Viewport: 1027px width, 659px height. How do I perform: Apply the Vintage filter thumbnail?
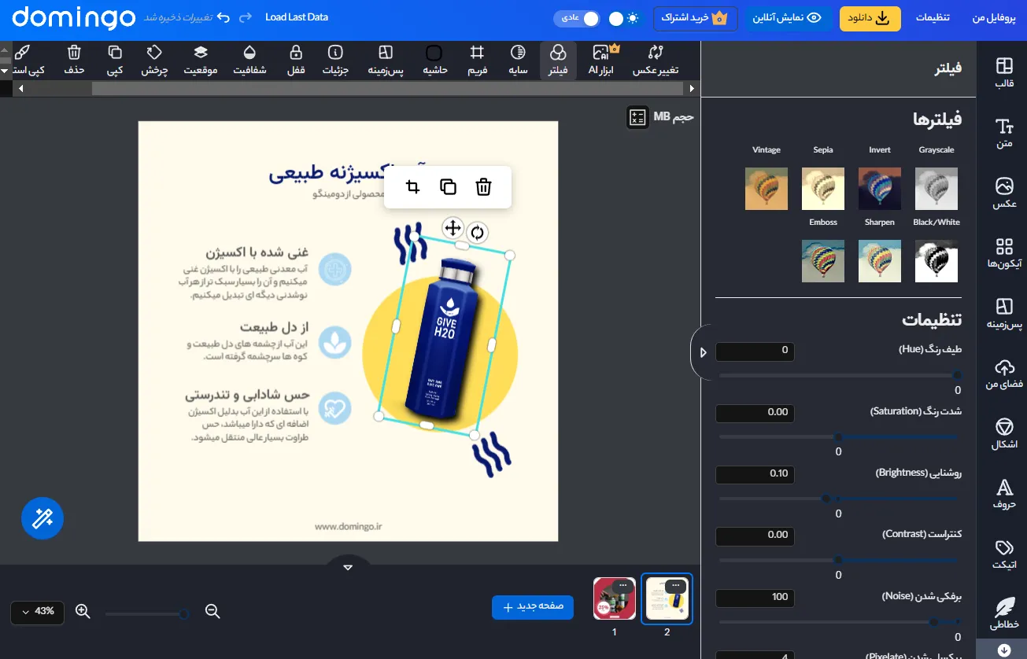click(x=767, y=188)
